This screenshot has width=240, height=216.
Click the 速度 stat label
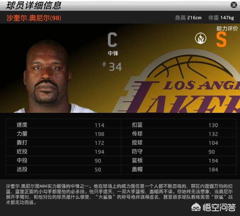22,125
